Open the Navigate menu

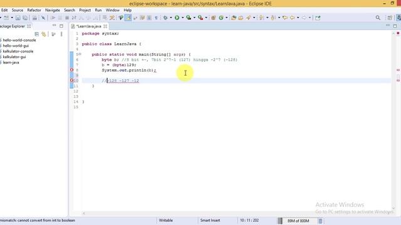53,10
